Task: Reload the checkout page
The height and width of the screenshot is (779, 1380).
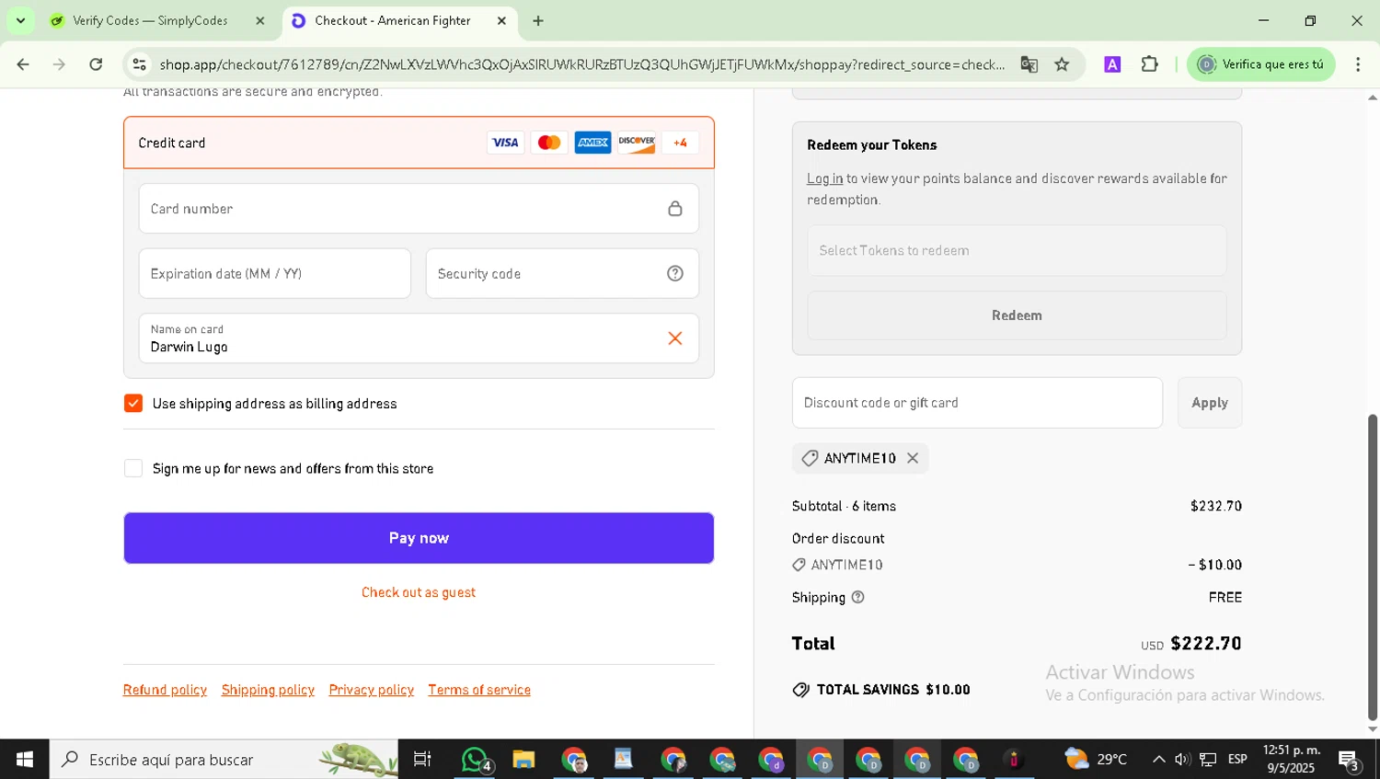Action: point(96,64)
